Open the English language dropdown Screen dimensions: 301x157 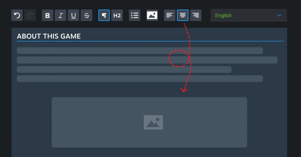(x=249, y=15)
